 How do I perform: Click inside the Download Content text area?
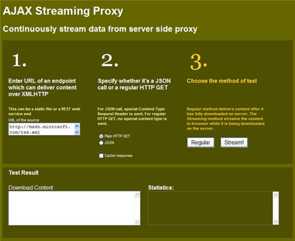[72, 208]
